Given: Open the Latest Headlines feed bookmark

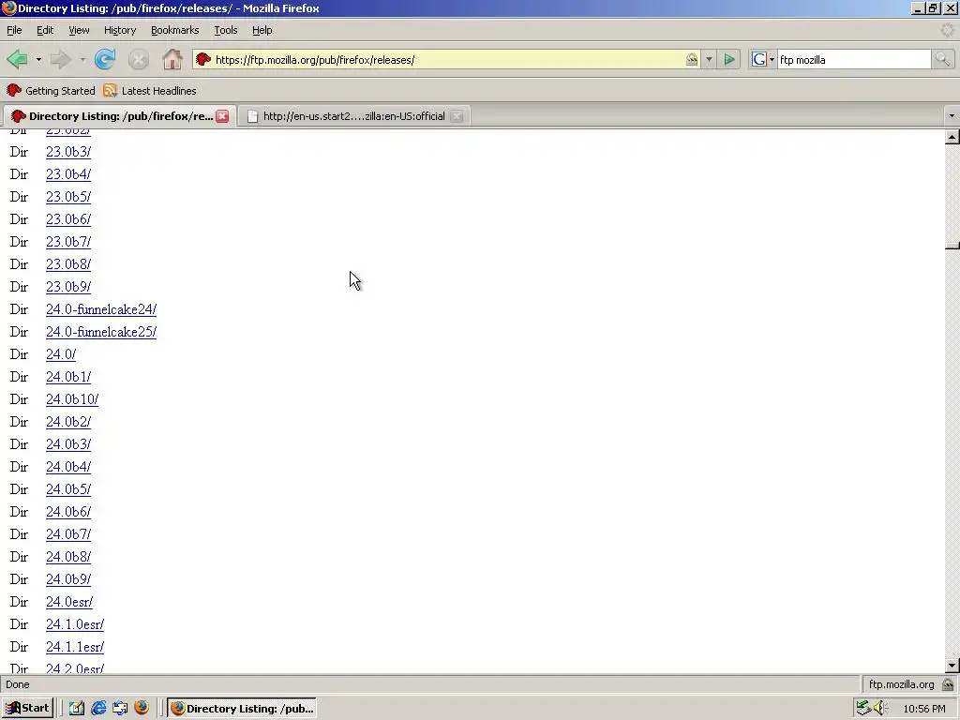Looking at the screenshot, I should tap(150, 91).
